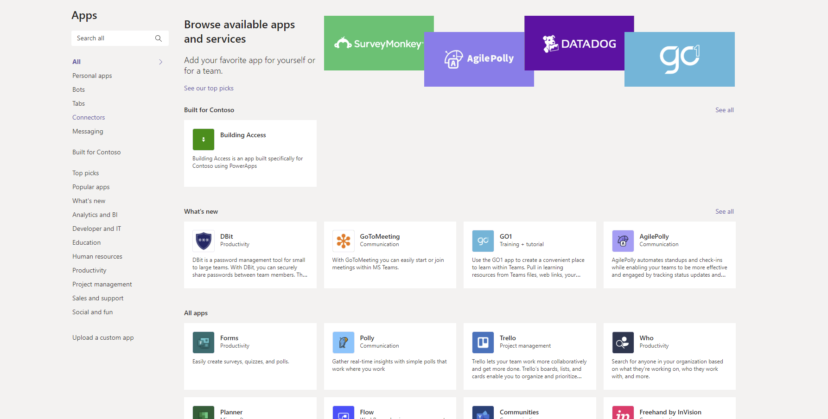The height and width of the screenshot is (419, 828).
Task: Click the Polly app title
Action: coord(367,338)
